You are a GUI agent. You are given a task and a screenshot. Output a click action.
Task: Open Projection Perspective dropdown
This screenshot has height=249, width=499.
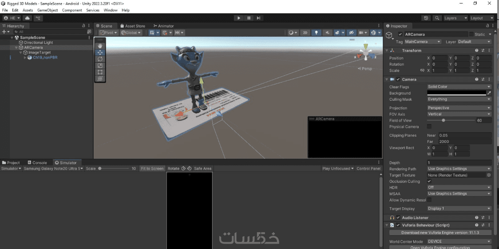pos(459,108)
